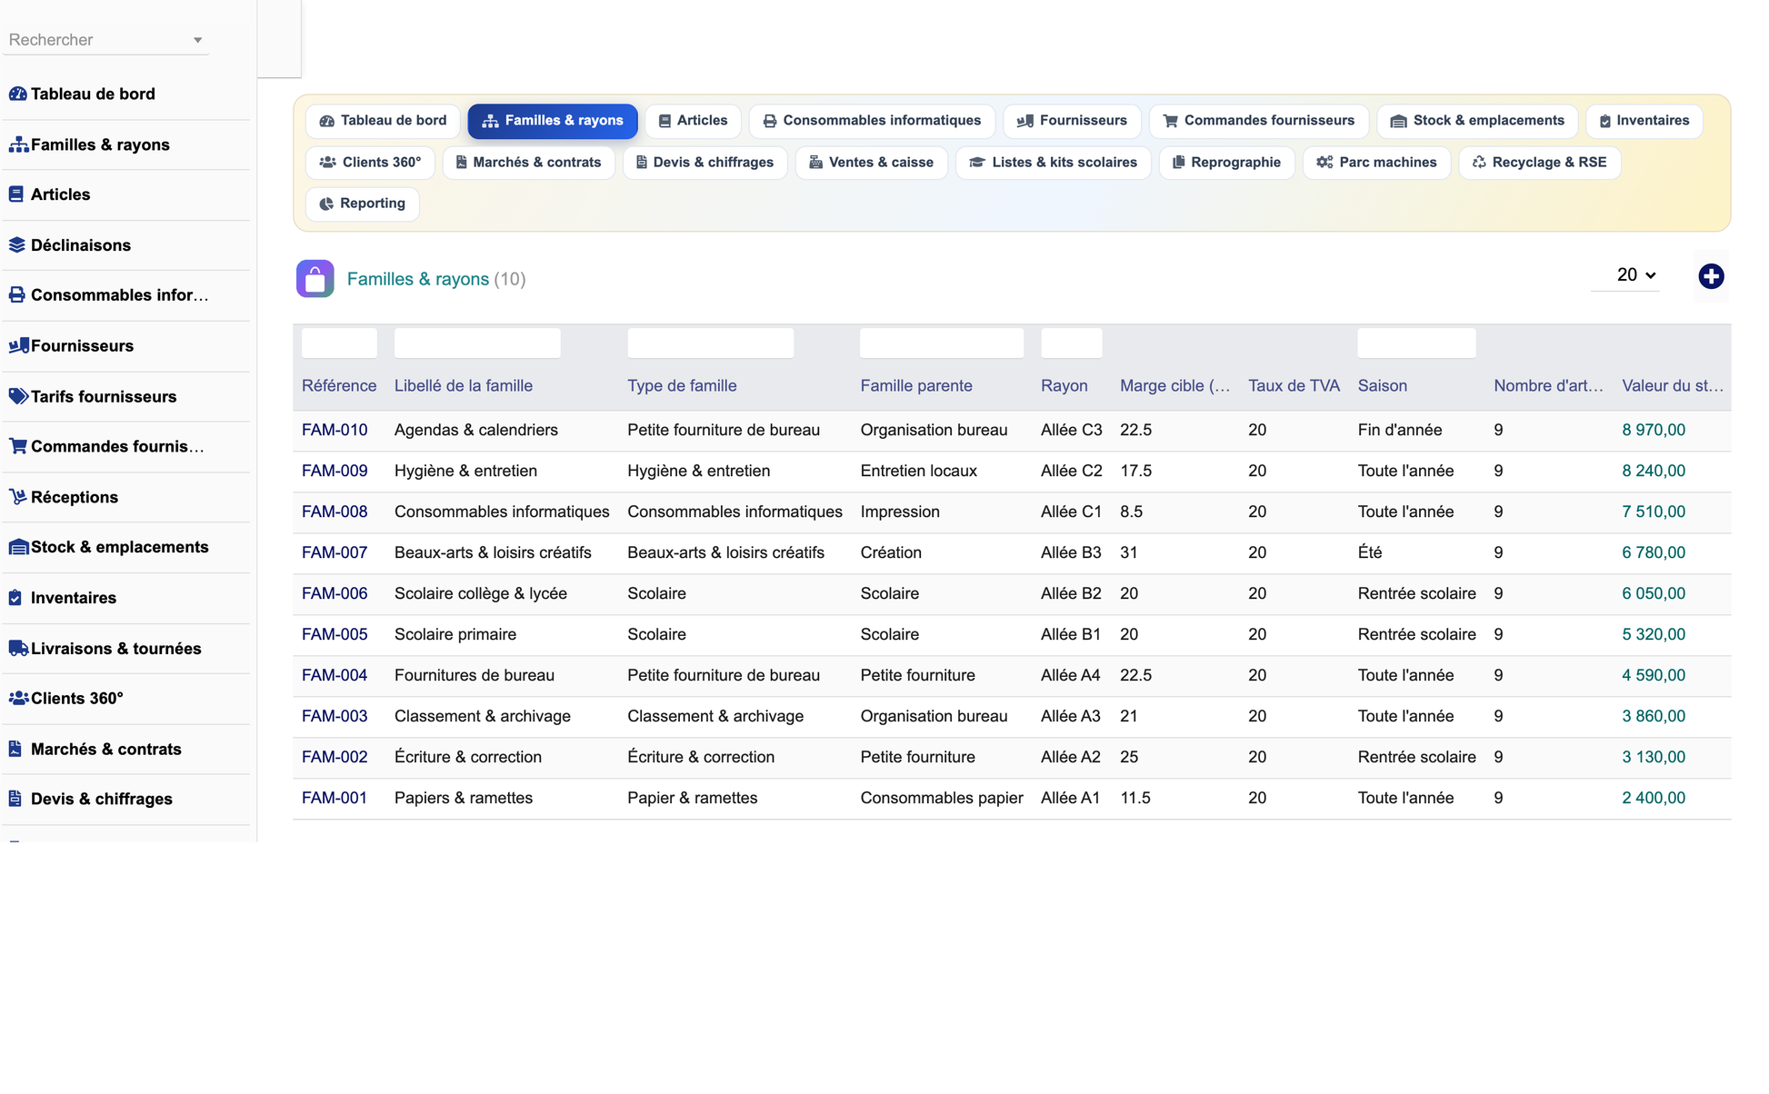The image size is (1769, 1094).
Task: Click the Devis & chiffrages invoice icon in sidebar
Action: tap(15, 799)
